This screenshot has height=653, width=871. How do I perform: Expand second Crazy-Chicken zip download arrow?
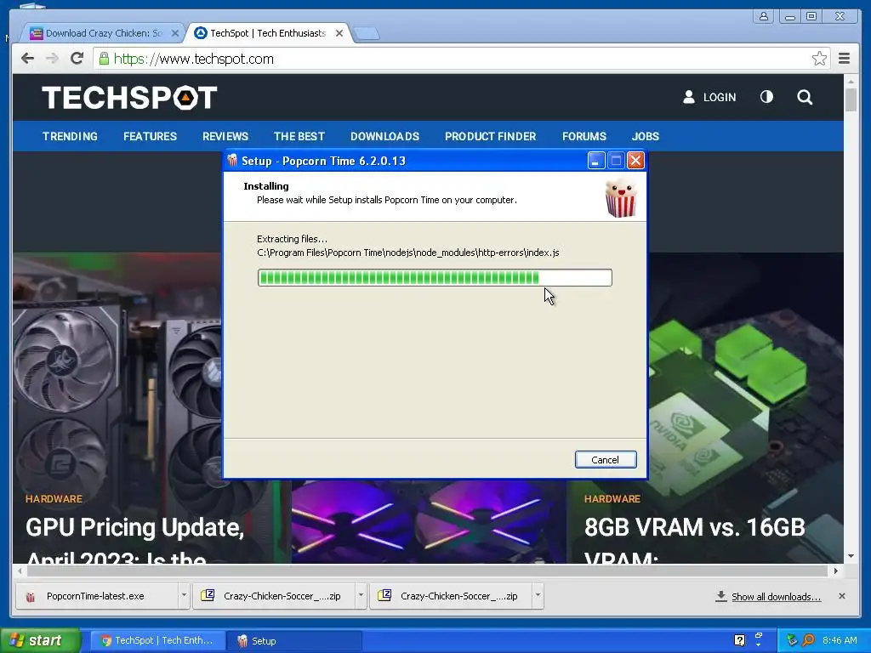click(x=538, y=596)
